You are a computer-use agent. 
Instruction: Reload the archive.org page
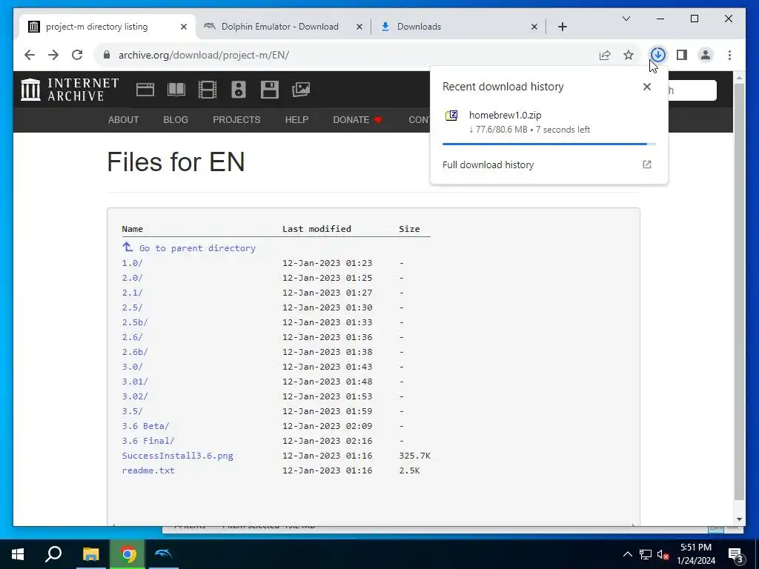click(x=77, y=55)
